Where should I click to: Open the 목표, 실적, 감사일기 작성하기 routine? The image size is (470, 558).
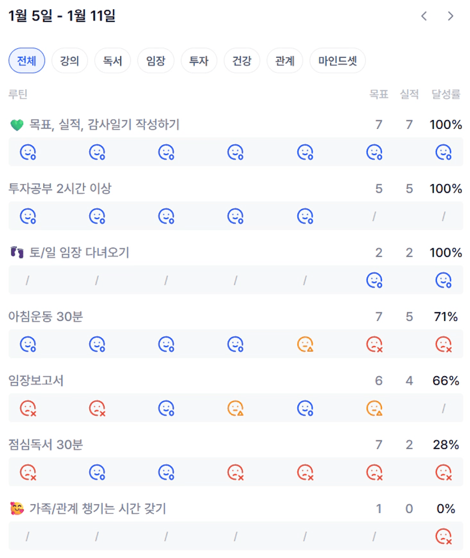pos(105,124)
